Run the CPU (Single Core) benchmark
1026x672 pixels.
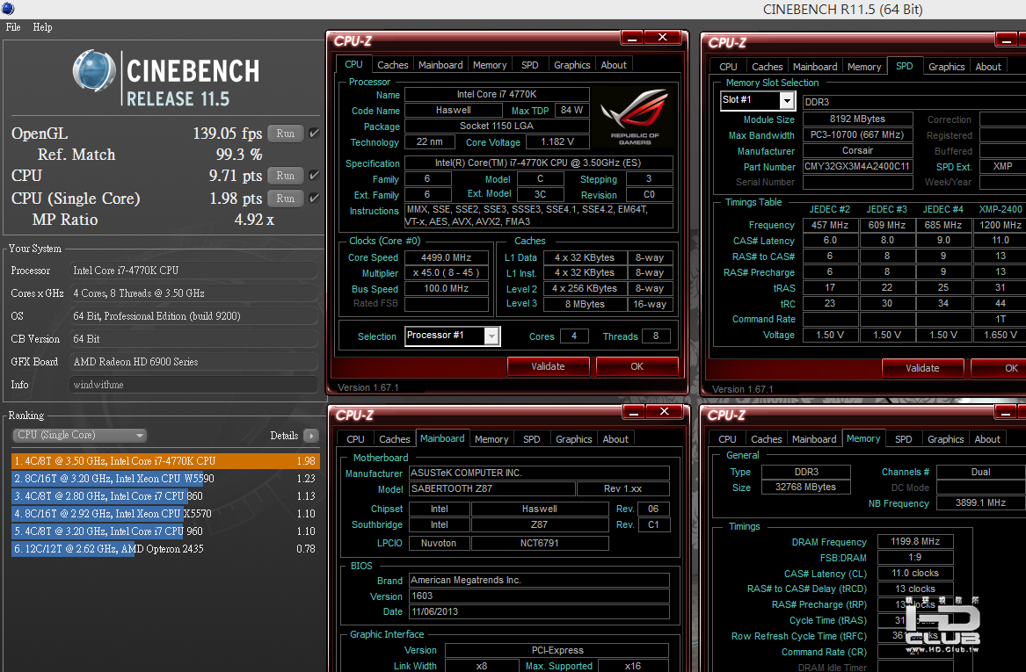click(x=285, y=199)
